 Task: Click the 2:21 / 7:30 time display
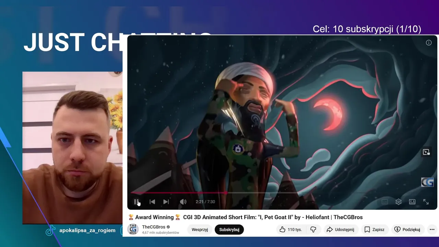205,202
